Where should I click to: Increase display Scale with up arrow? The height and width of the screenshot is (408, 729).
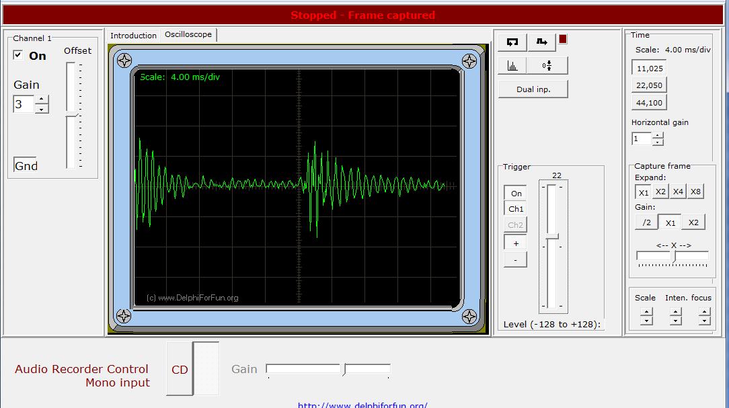click(x=646, y=312)
